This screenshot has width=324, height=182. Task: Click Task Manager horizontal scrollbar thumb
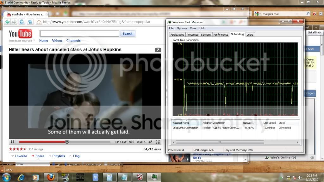point(220,142)
